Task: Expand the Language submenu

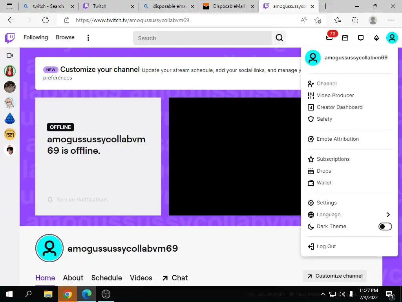Action: click(350, 214)
